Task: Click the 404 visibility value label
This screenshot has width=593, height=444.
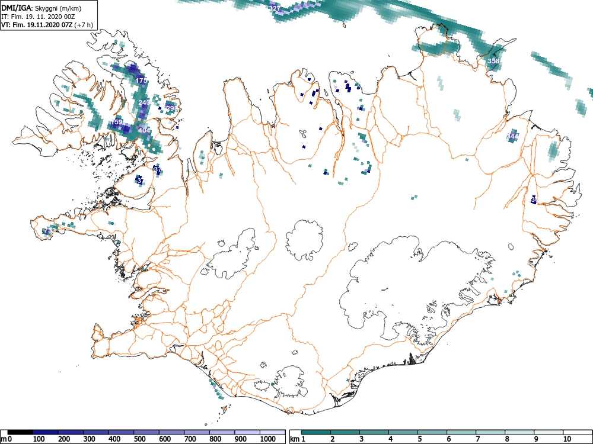Action: [x=145, y=130]
